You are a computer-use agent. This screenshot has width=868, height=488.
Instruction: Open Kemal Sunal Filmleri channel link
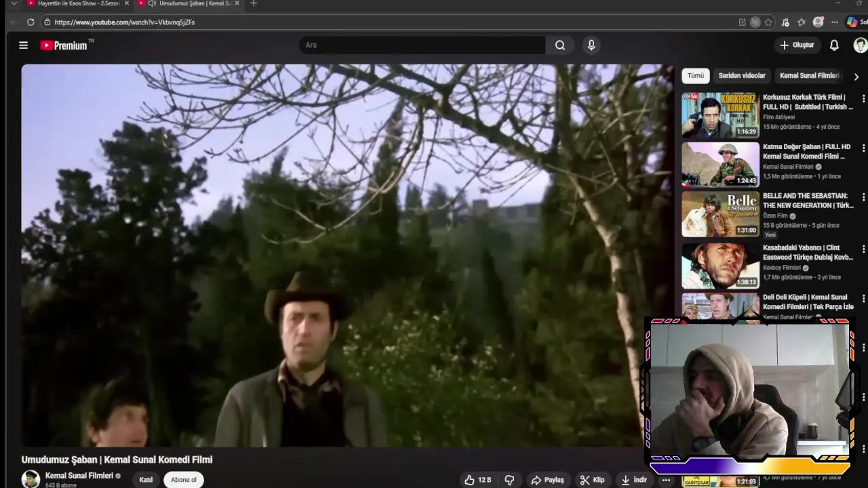(x=79, y=476)
